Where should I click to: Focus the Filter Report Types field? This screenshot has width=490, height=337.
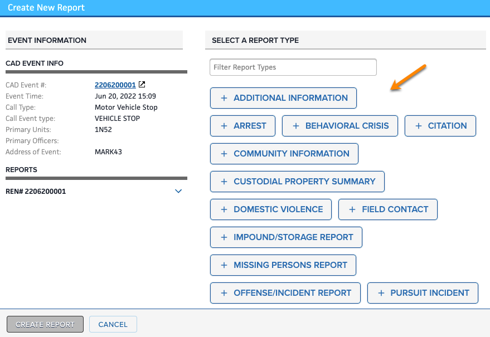pos(293,67)
